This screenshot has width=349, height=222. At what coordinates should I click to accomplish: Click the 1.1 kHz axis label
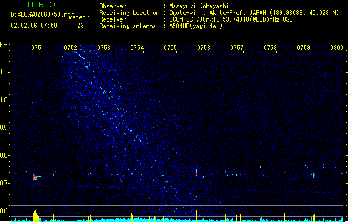pos(4,72)
